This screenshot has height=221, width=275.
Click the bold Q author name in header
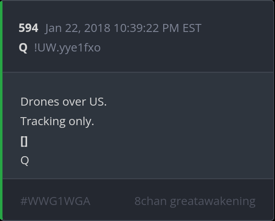(23, 47)
